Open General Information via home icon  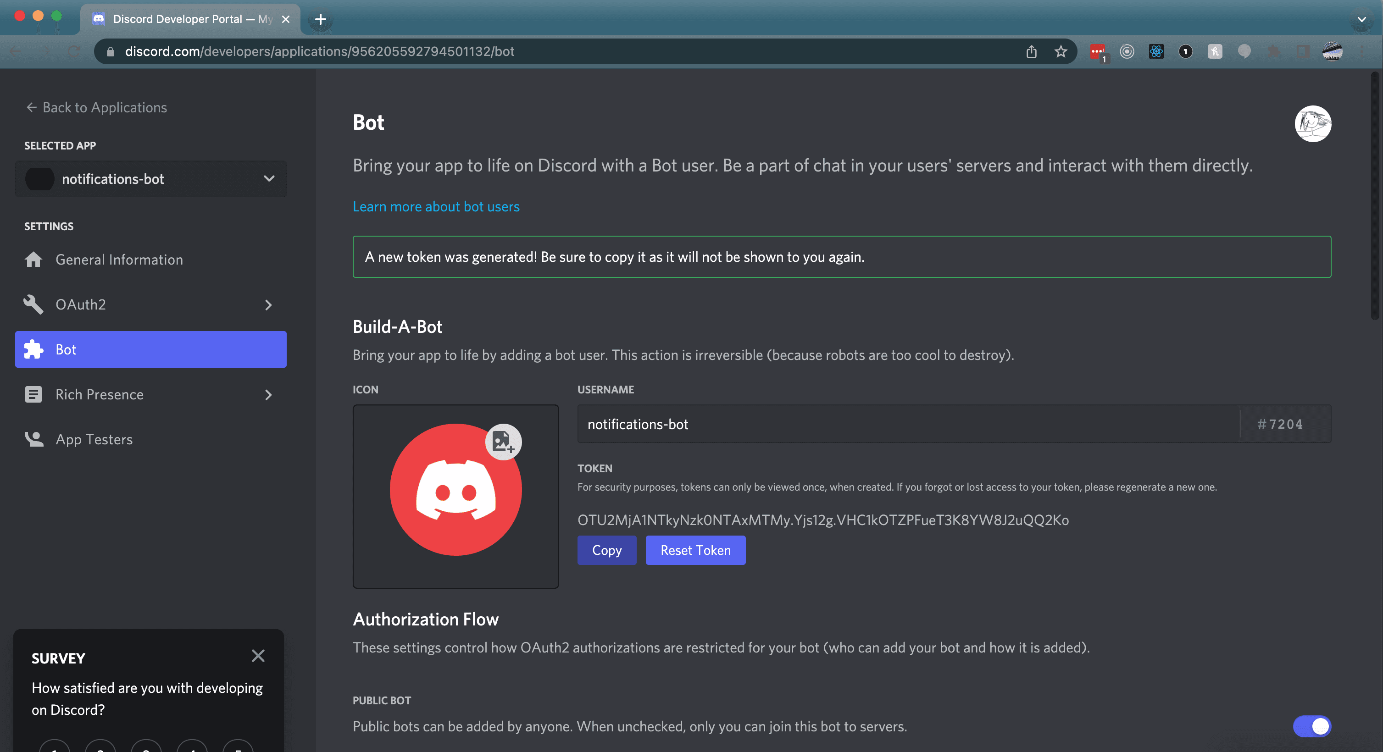[x=33, y=260]
